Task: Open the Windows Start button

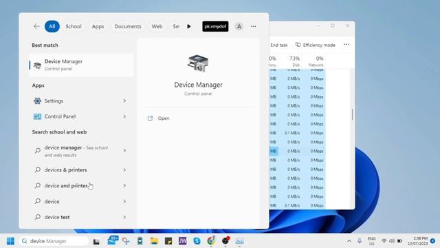Action: pyautogui.click(x=10, y=241)
